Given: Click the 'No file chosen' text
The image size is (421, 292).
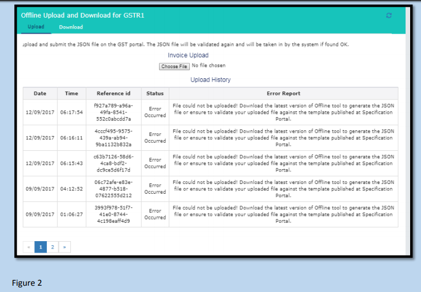Looking at the screenshot, I should [212, 66].
